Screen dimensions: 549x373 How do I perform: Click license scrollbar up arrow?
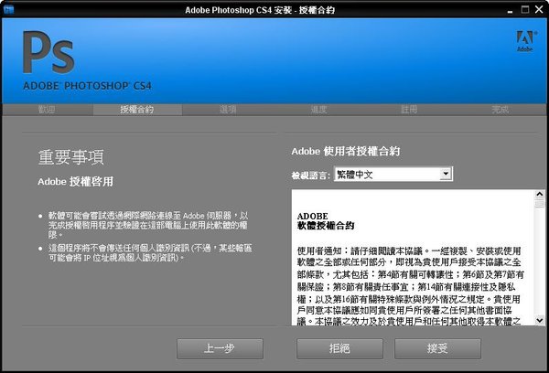pos(540,194)
